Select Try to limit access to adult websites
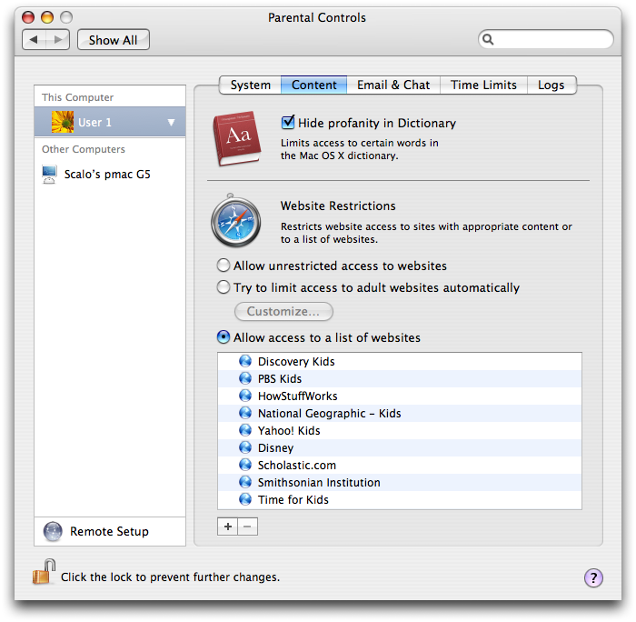636x622 pixels. 224,287
